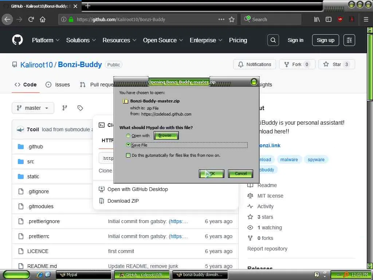Switch to the Mypal taskbar window
The height and width of the screenshot is (280, 373).
tap(83, 275)
